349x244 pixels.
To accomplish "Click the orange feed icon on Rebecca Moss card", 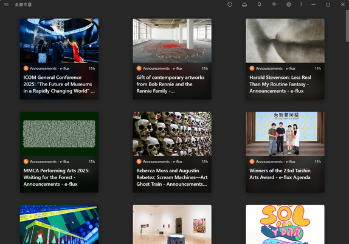I will [x=139, y=161].
